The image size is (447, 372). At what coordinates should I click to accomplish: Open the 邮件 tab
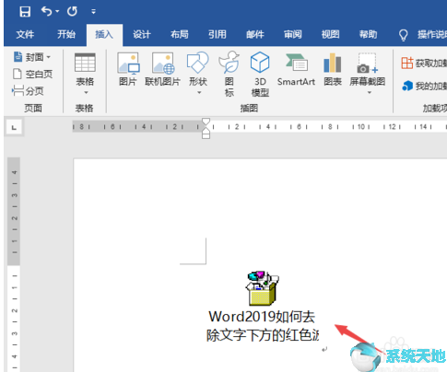coord(255,34)
